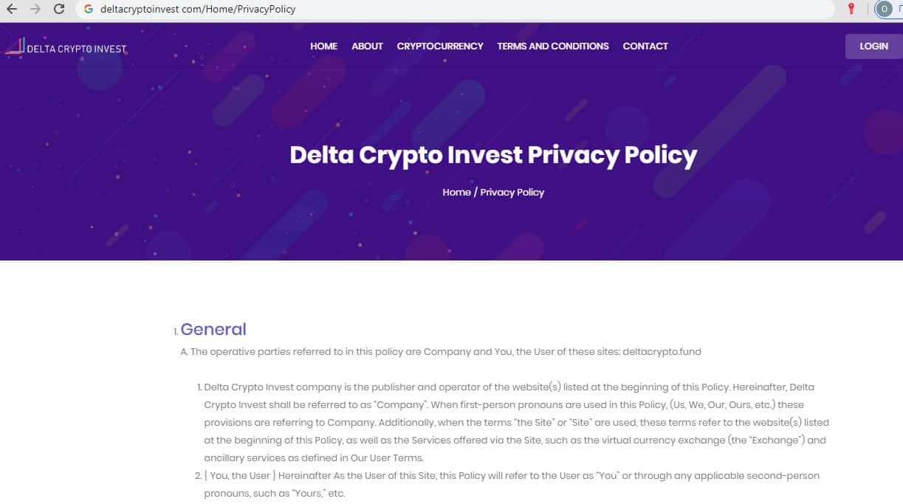
Task: Open the HOME menu item
Action: click(323, 46)
